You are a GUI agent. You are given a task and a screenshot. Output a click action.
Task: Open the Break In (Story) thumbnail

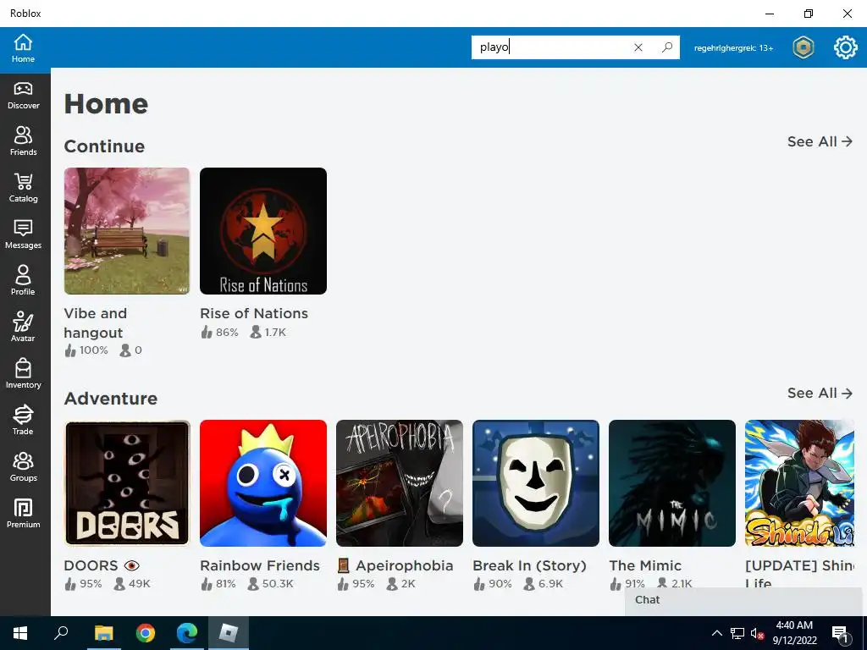(536, 483)
